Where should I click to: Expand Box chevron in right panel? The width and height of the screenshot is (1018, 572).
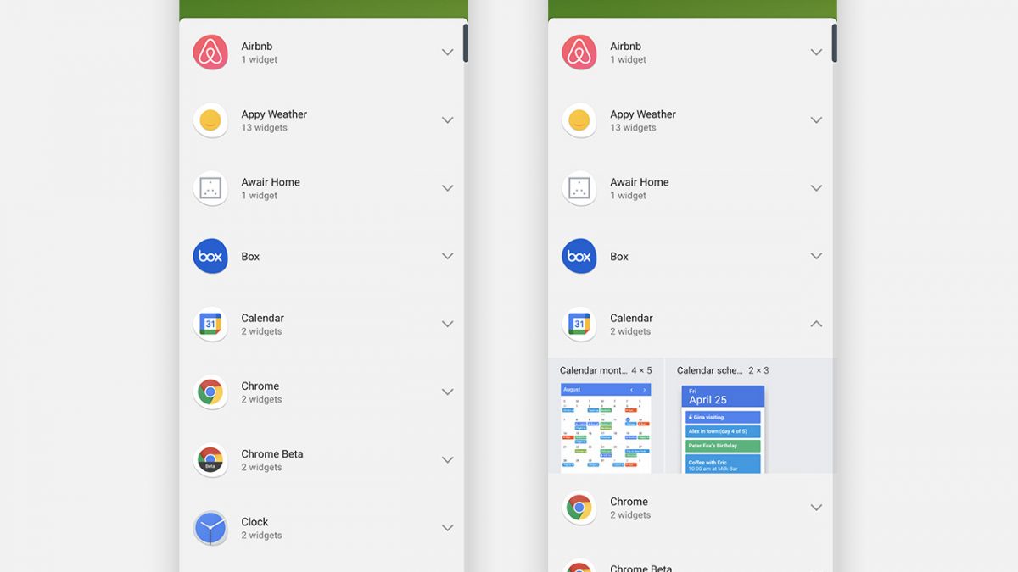coord(816,256)
